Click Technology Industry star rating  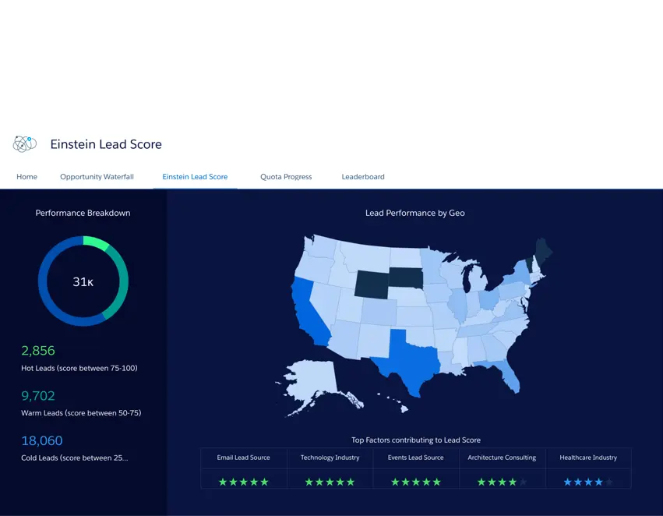(x=330, y=482)
